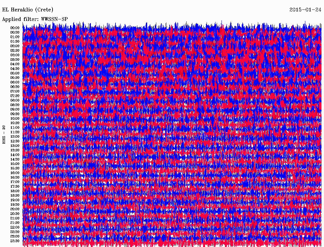Select the 01:00 row time label

point(15,37)
